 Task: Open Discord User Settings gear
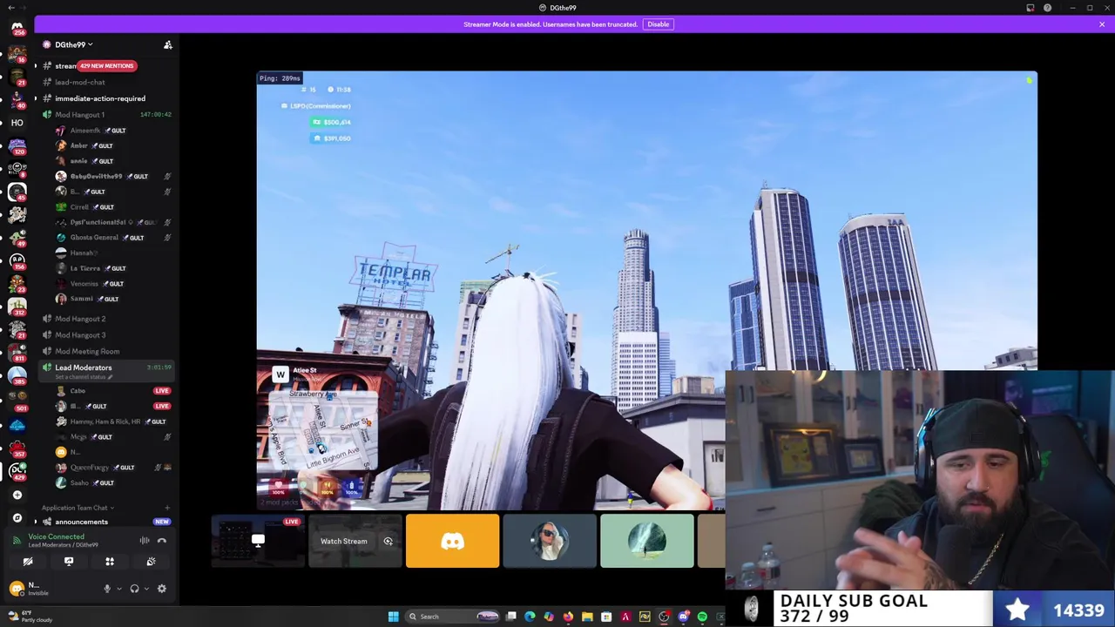point(161,589)
